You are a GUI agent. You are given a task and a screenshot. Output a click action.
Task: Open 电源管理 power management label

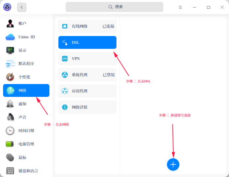(x=26, y=144)
